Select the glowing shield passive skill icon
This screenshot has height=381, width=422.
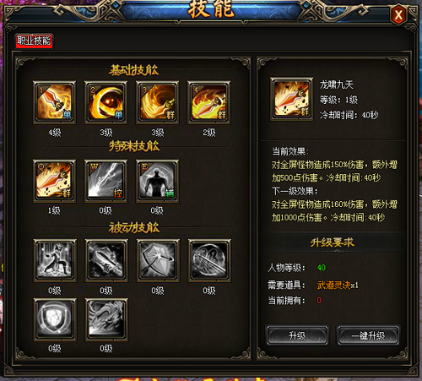tap(55, 319)
